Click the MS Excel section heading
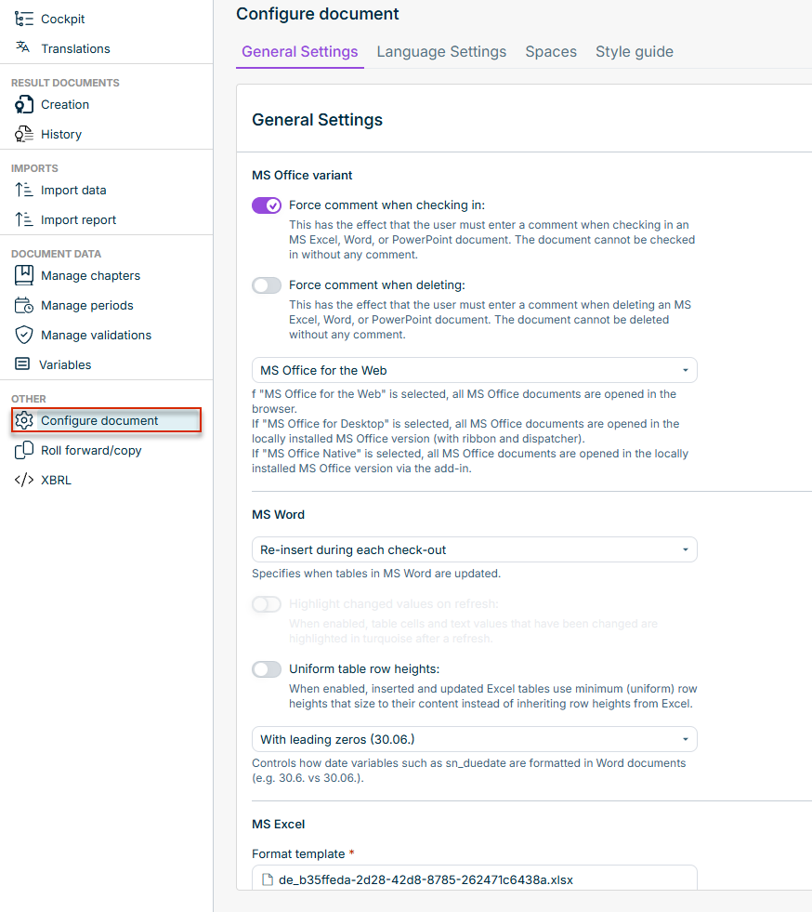 [278, 825]
